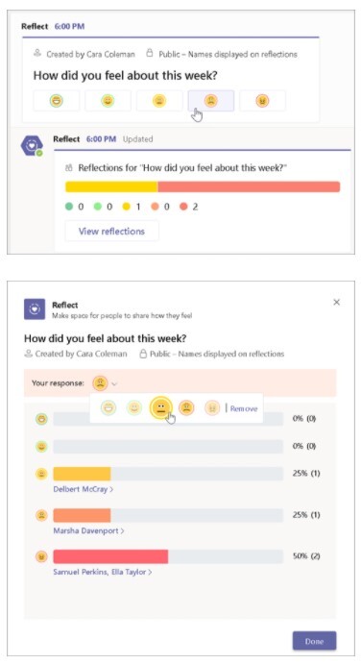This screenshot has height=664, width=361.
Task: Pick the smiling green emoji in the top poll
Action: [108, 101]
